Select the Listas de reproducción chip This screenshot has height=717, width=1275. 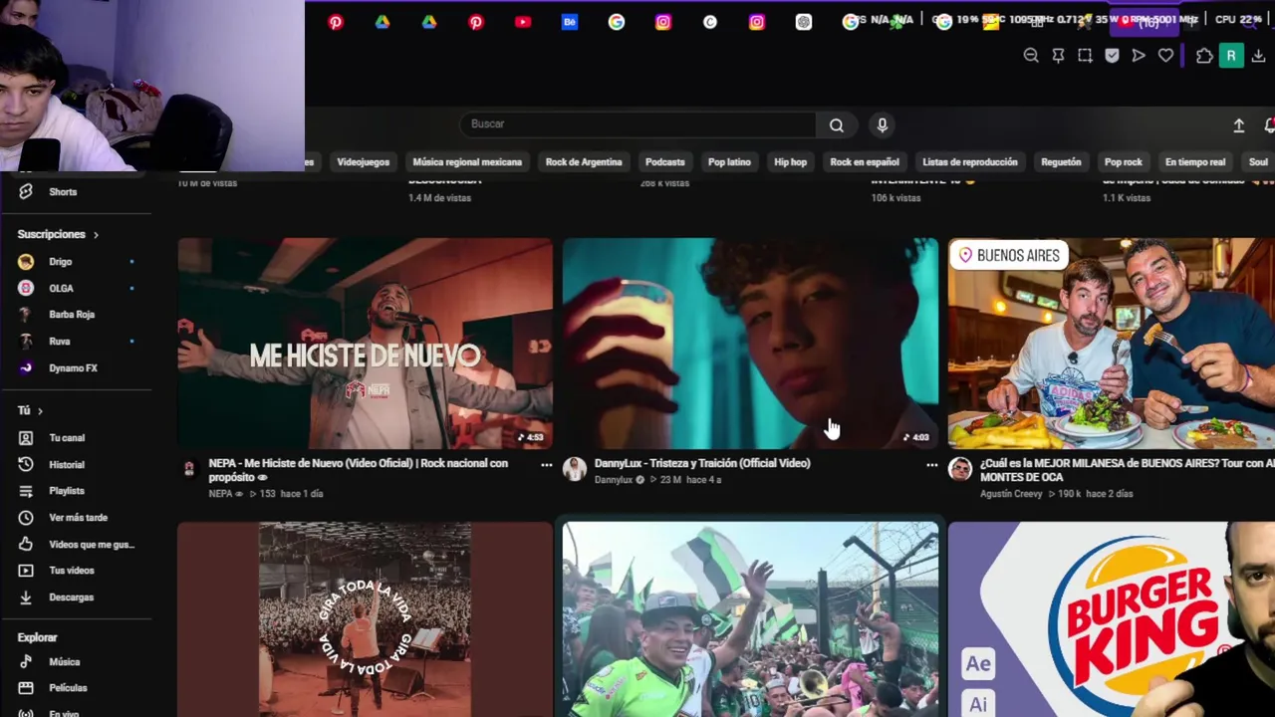(970, 162)
